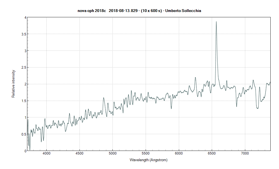Select the 6000 wavelength tick label
The image size is (279, 169).
[179, 153]
